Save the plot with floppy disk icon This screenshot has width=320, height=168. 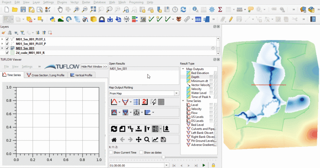[x=163, y=140]
